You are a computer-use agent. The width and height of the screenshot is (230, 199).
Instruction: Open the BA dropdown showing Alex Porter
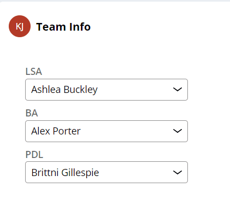(x=107, y=131)
